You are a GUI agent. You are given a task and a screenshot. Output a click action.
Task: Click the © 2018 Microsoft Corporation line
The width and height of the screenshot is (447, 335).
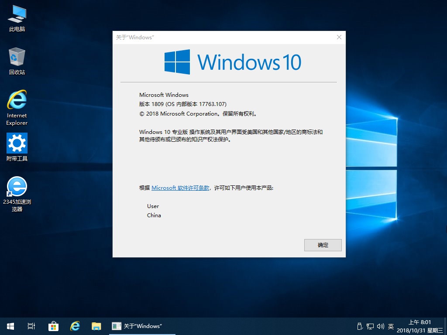(x=199, y=114)
